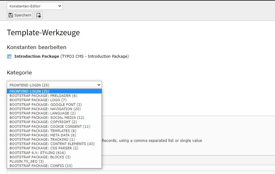Select PLUGIN.TX_SEO (3) category
This screenshot has width=275, height=174.
(55, 161)
